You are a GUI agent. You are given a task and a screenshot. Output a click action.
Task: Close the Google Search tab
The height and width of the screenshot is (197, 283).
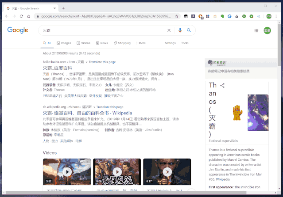[54, 8]
